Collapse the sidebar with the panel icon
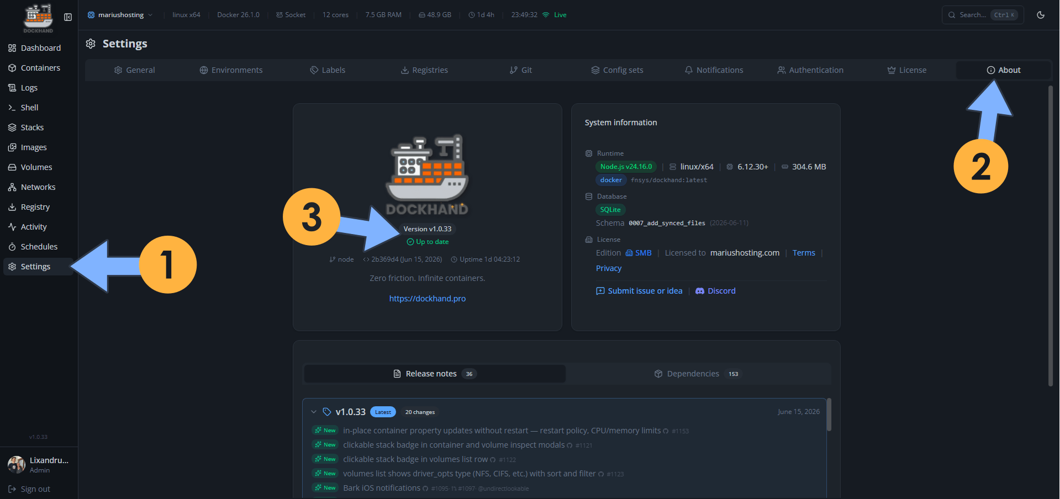The height and width of the screenshot is (499, 1060). coord(68,17)
